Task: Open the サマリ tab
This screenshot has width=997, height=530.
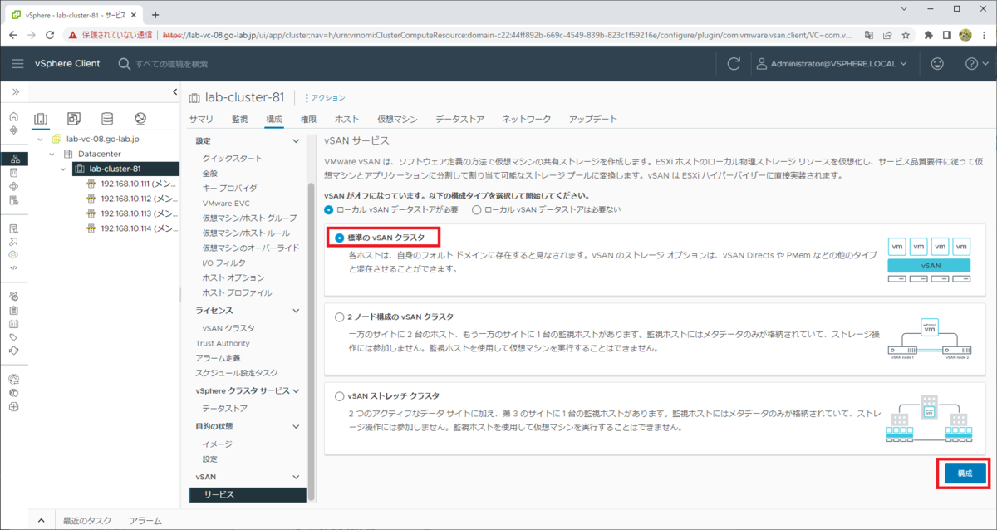Action: (x=201, y=119)
